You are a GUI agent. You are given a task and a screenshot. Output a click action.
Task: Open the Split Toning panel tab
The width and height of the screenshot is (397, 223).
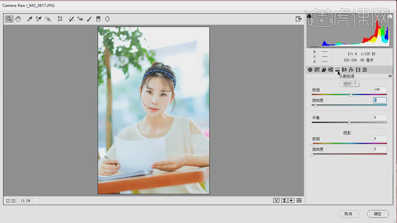coord(337,70)
